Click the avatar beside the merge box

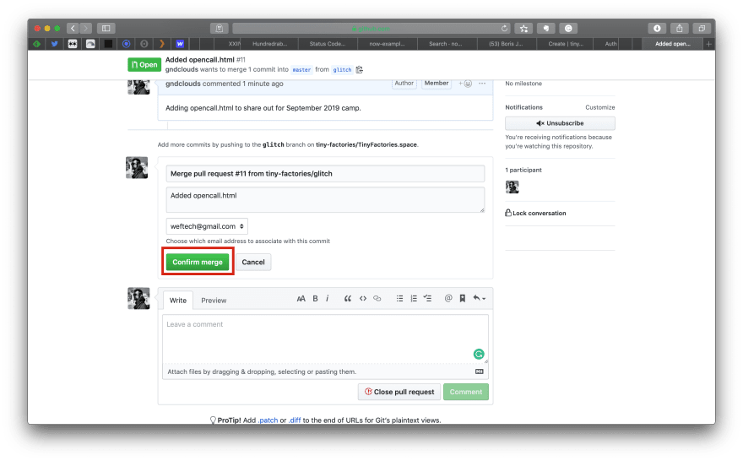pyautogui.click(x=137, y=168)
